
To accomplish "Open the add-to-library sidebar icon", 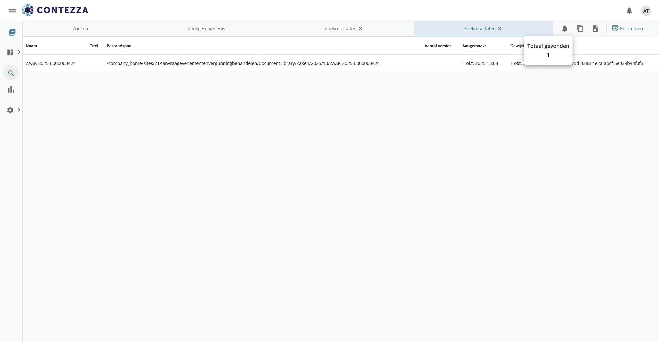I will click(12, 32).
